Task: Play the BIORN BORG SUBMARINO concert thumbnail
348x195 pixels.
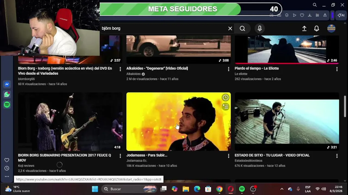Action: click(x=70, y=122)
